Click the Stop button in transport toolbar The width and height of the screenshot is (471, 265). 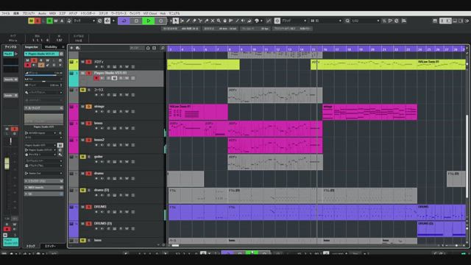tap(136, 21)
